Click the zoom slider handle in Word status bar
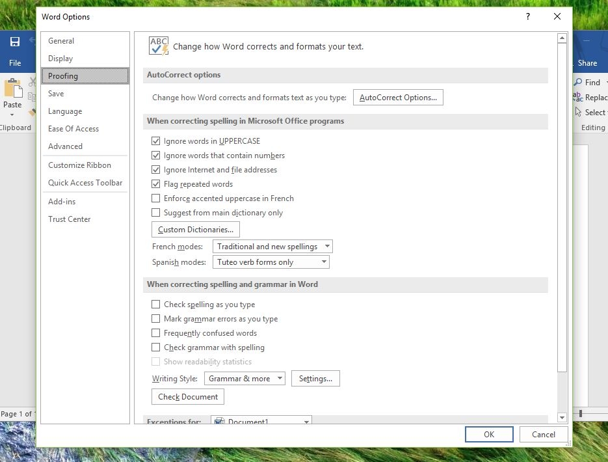608x462 pixels. tap(581, 413)
